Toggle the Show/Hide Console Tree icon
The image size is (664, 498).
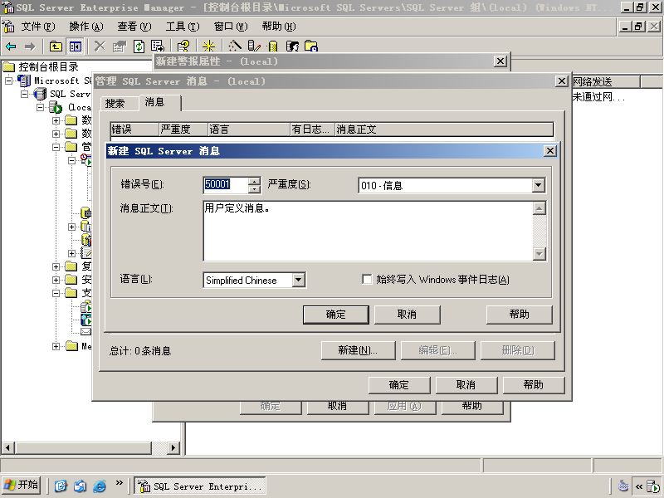[x=76, y=46]
